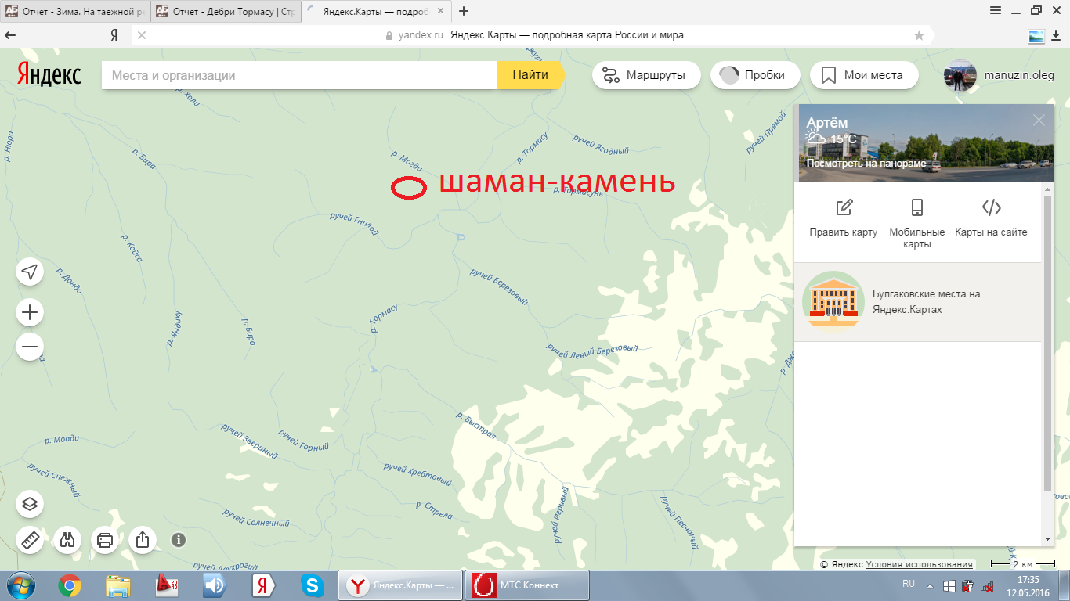Expand hidden system tray icons
Image resolution: width=1070 pixels, height=601 pixels.
tap(930, 585)
